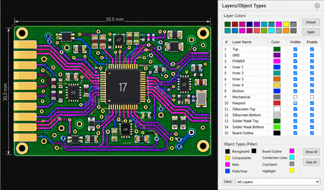Image resolution: width=324 pixels, height=190 pixels.
Task: Disable the POWER layer Enable checkbox
Action: 312,61
